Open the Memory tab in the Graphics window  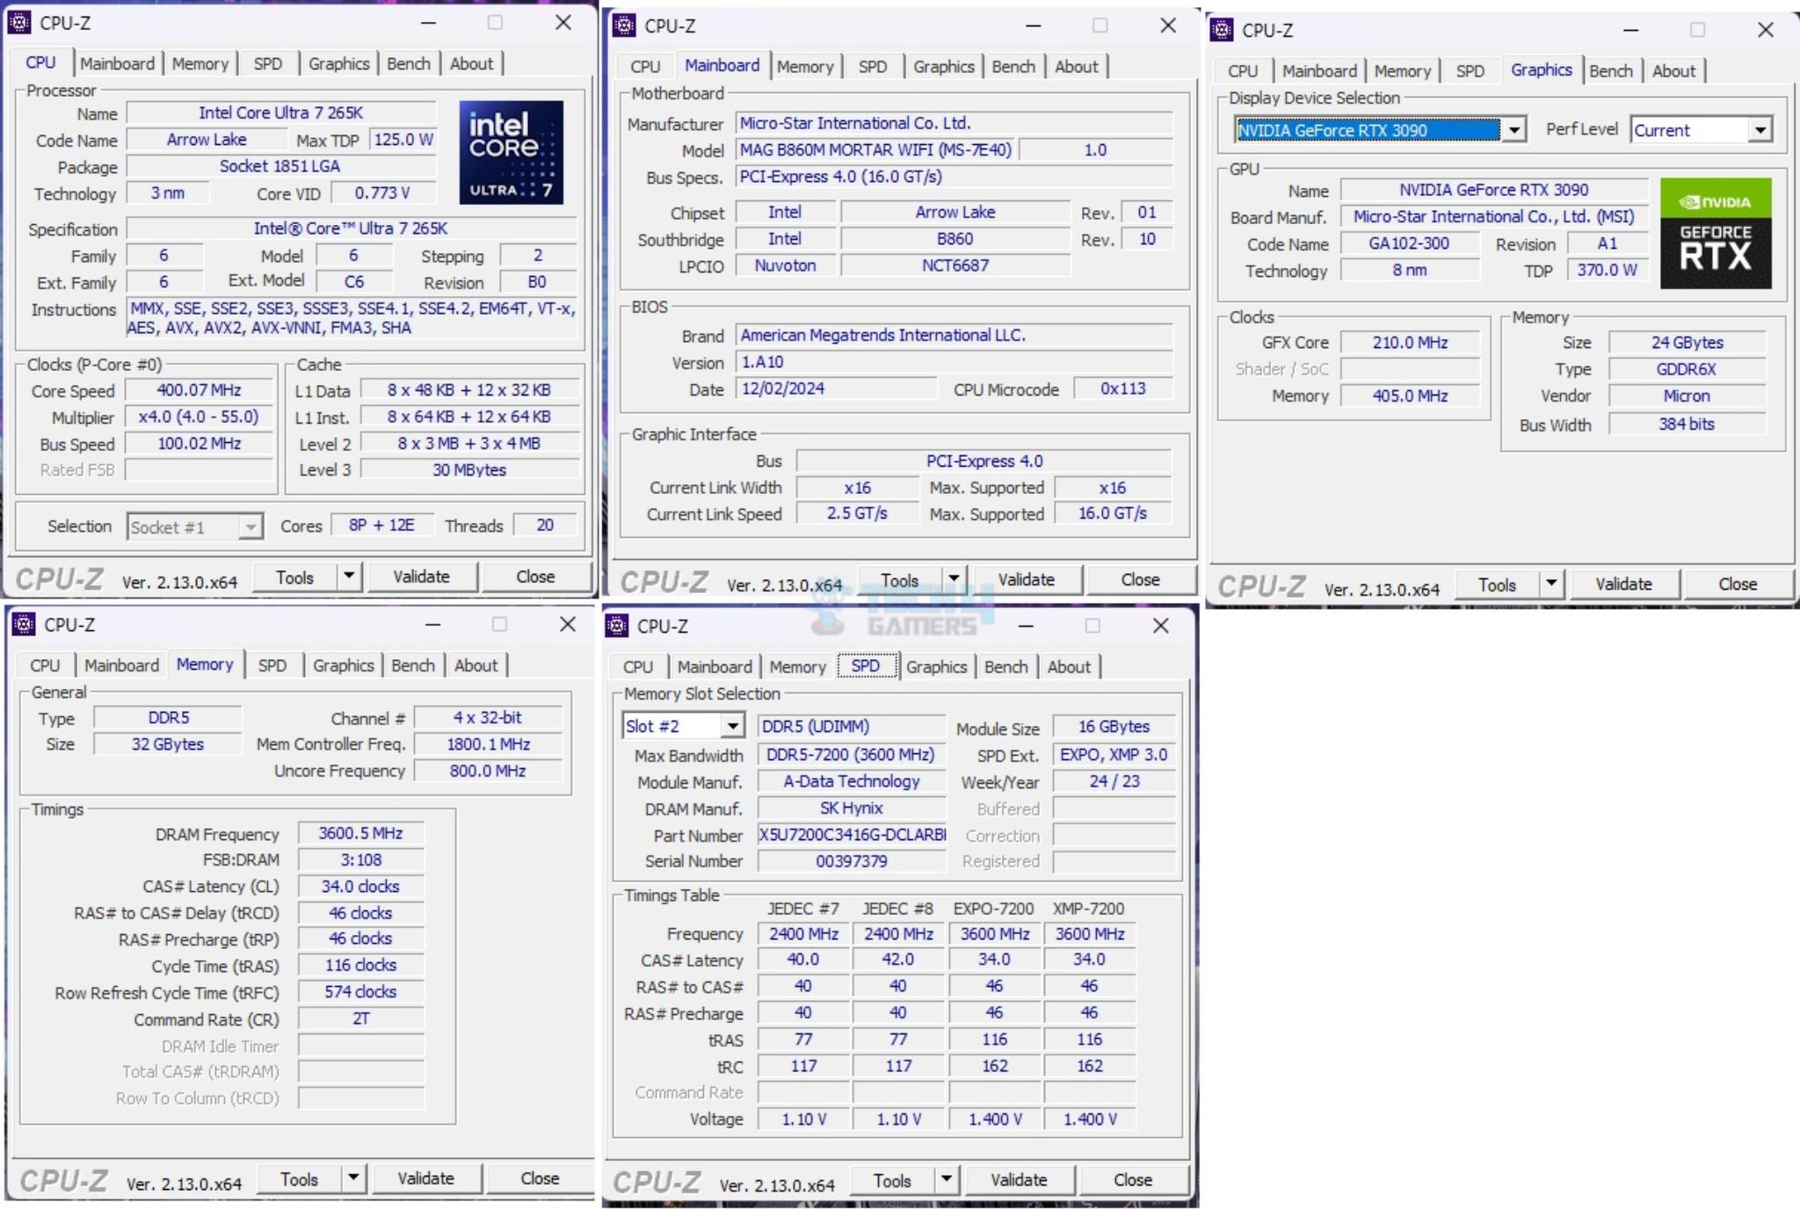(x=1403, y=71)
